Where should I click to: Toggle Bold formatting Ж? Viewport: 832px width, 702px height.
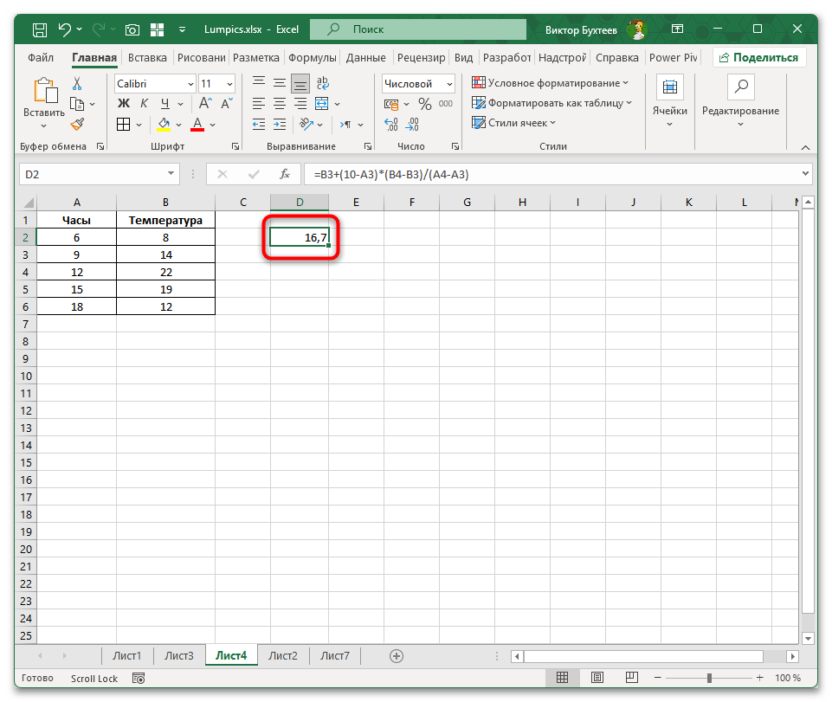click(124, 104)
